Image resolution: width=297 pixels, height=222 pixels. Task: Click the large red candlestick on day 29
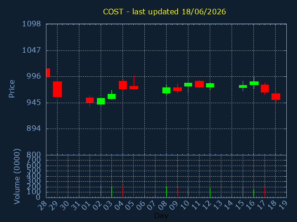point(57,89)
